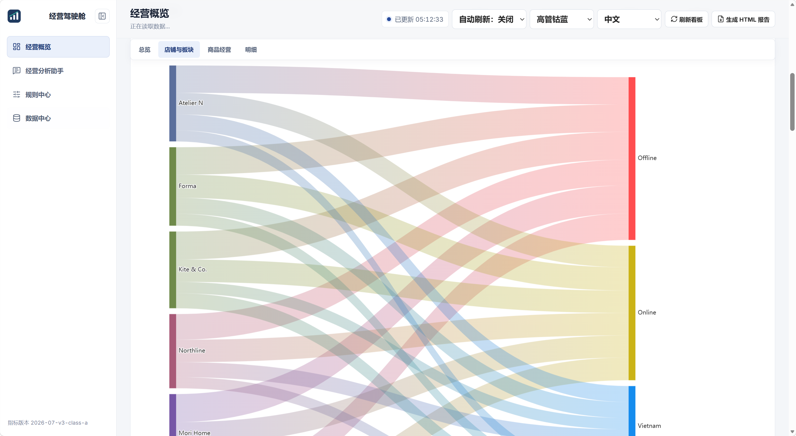Click the red Offline node bar

point(632,159)
